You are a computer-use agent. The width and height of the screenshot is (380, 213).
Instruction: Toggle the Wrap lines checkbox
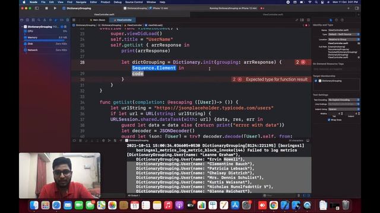[x=329, y=120]
